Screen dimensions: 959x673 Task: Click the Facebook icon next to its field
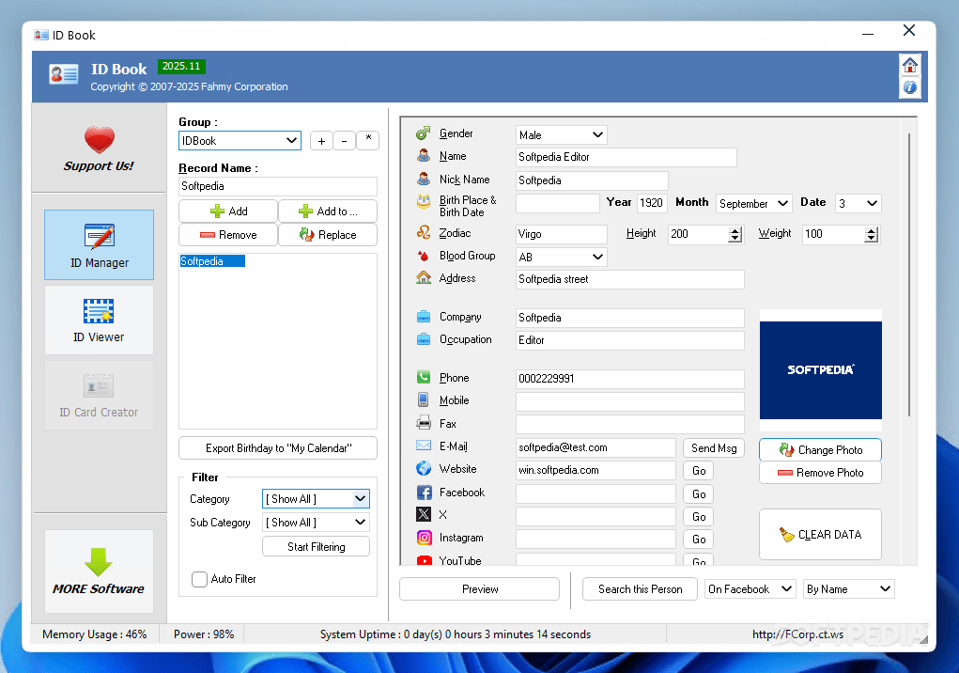(424, 493)
